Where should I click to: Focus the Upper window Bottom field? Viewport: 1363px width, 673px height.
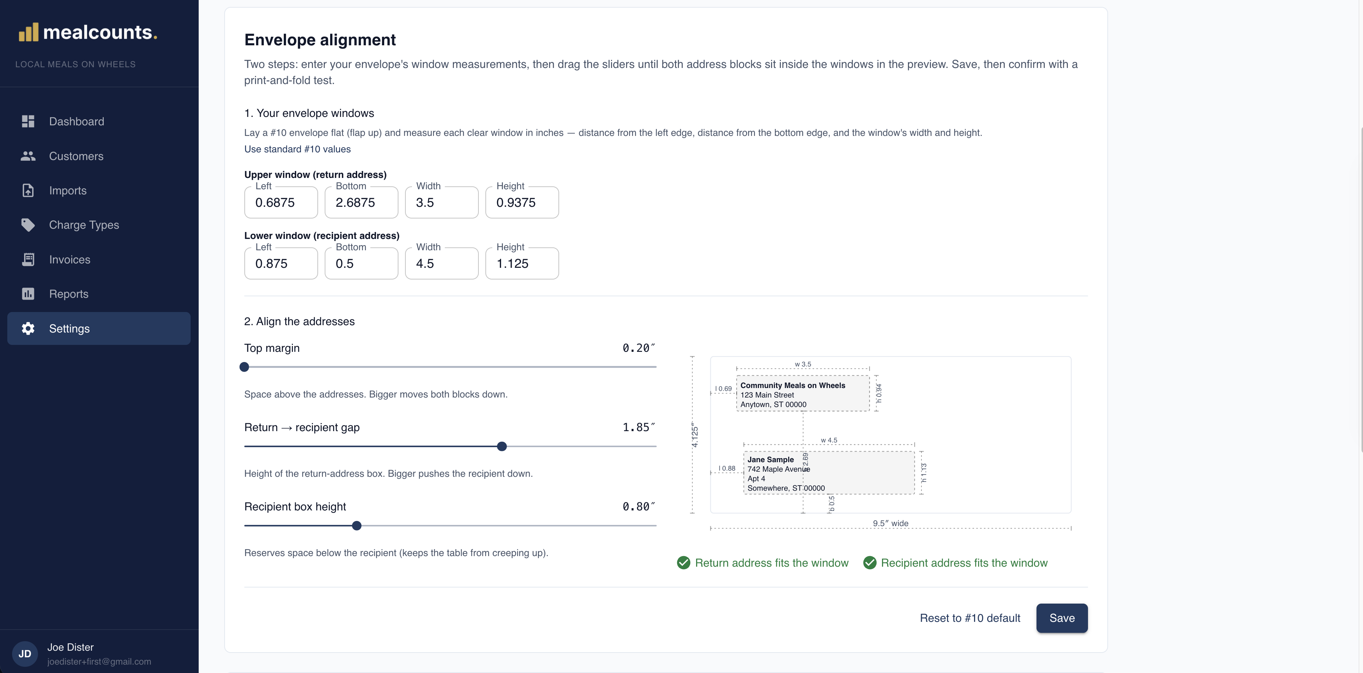click(x=362, y=202)
